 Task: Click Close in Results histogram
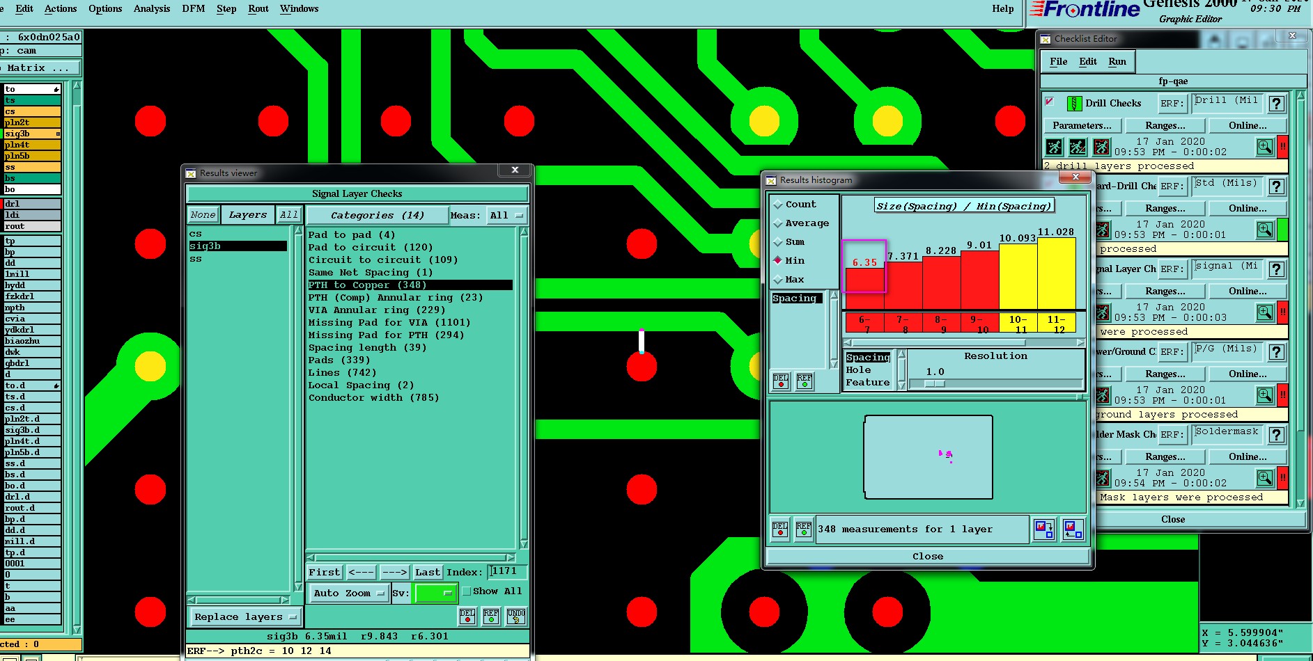click(928, 557)
